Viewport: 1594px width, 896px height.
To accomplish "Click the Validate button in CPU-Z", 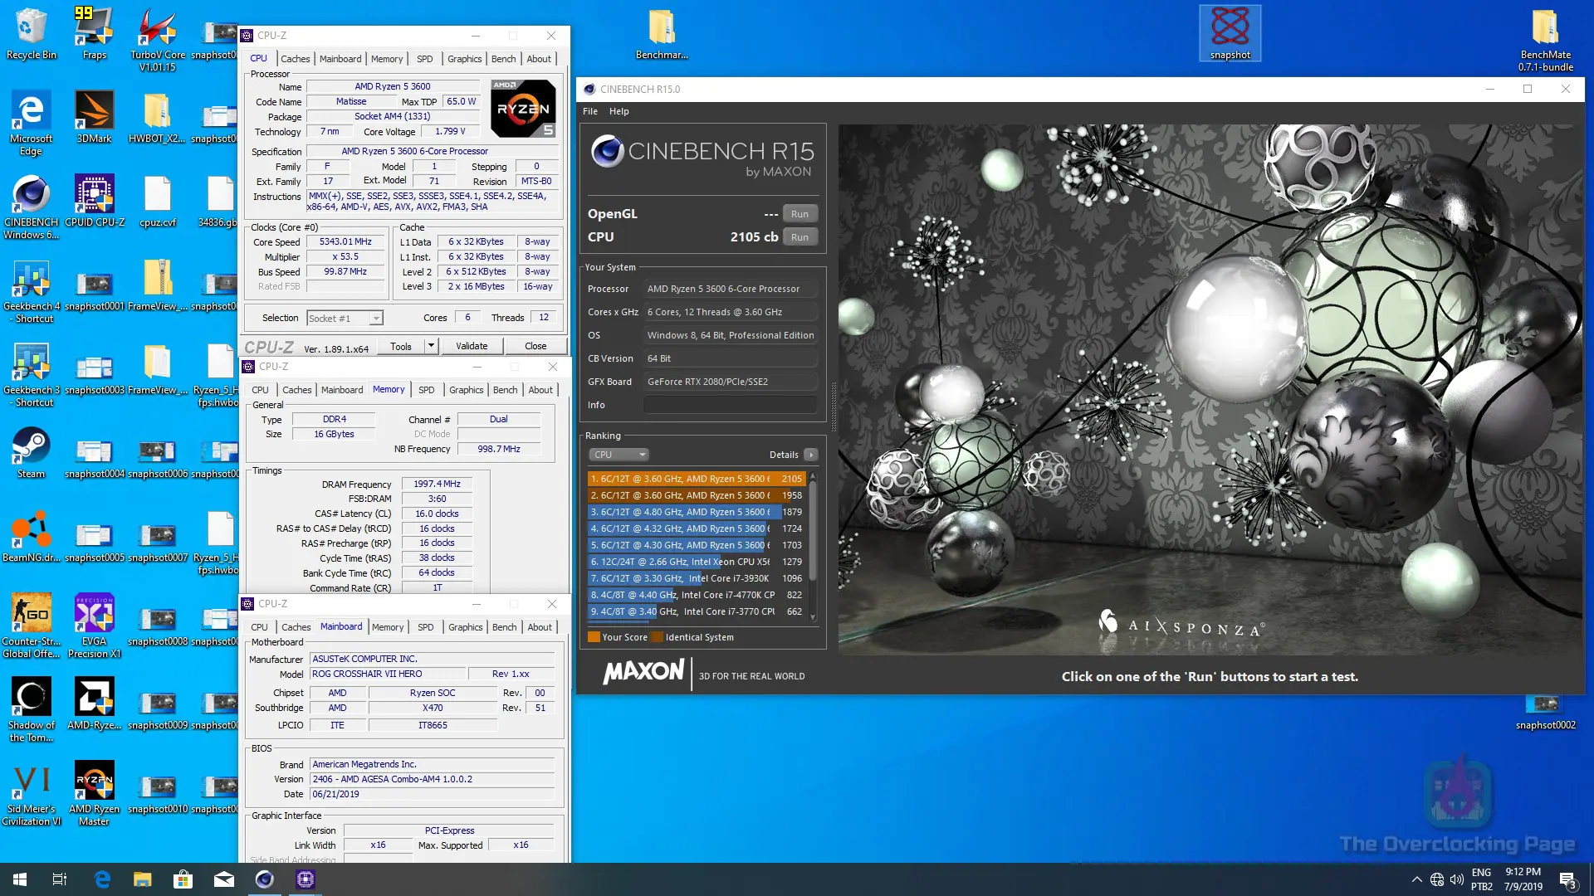I will (472, 346).
